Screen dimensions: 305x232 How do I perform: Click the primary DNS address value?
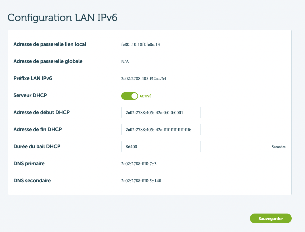pos(139,164)
